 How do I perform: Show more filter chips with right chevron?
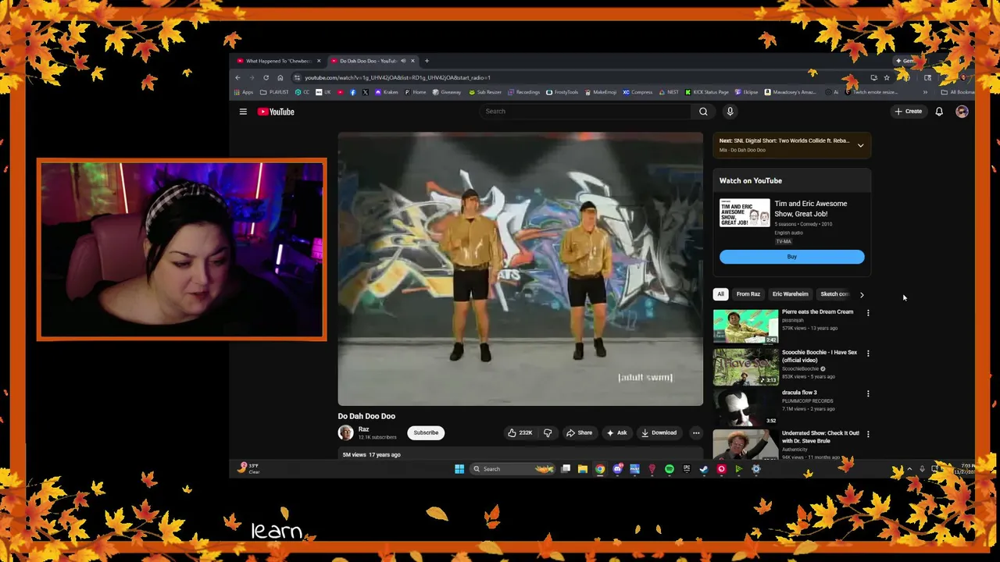[862, 294]
